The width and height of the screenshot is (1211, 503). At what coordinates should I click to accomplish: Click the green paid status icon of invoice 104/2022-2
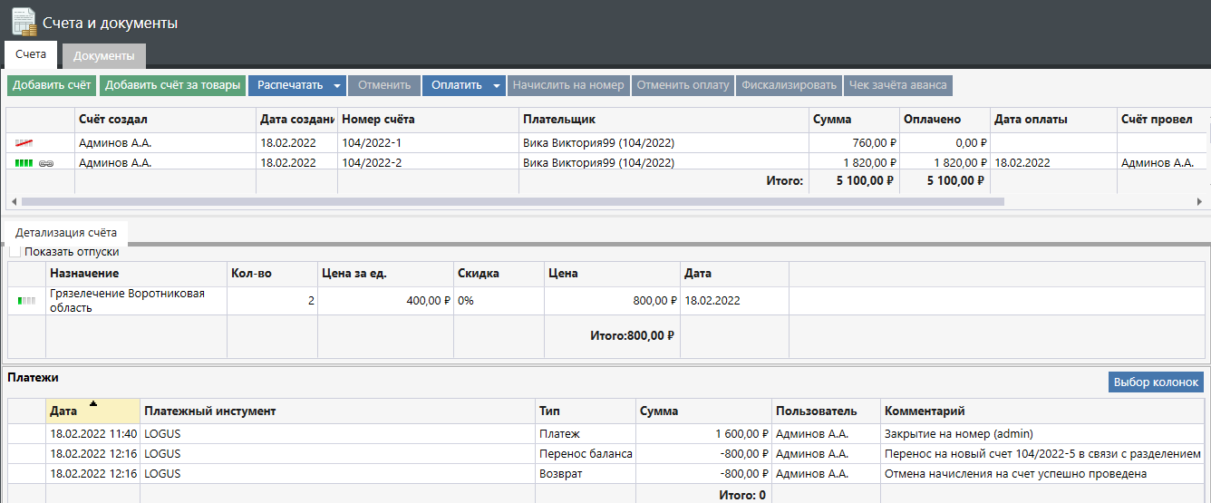(24, 163)
